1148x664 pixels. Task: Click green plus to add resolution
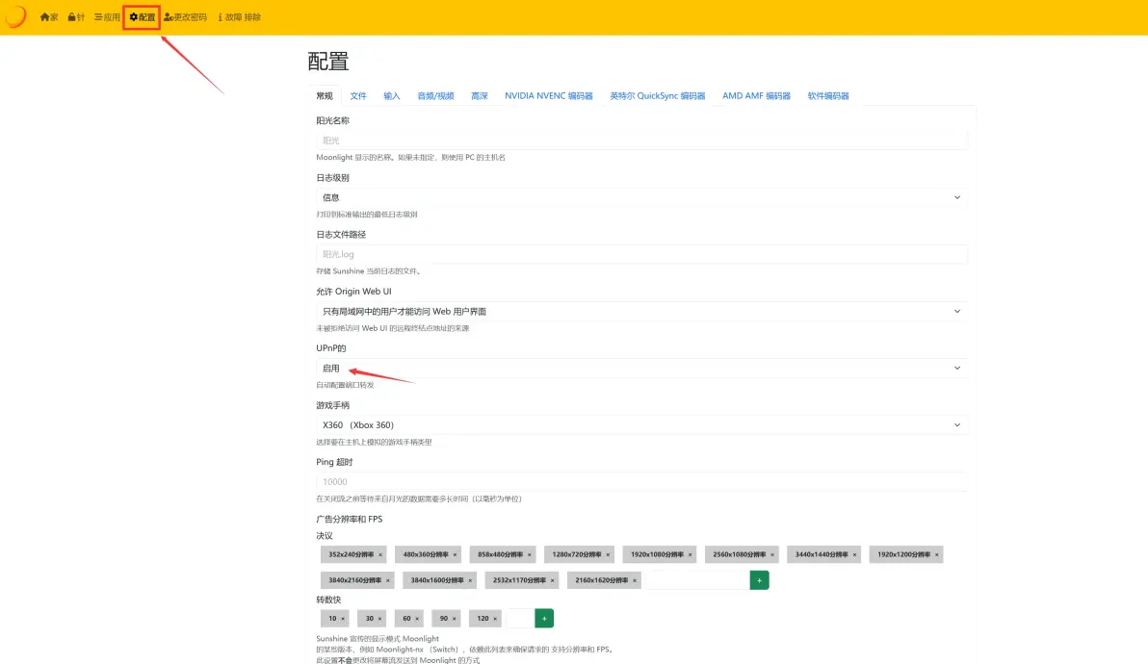(x=759, y=580)
